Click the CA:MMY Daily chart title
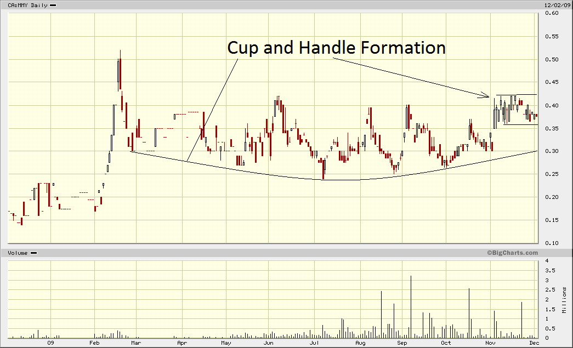Screen dimensions: 573x348 (x=25, y=5)
